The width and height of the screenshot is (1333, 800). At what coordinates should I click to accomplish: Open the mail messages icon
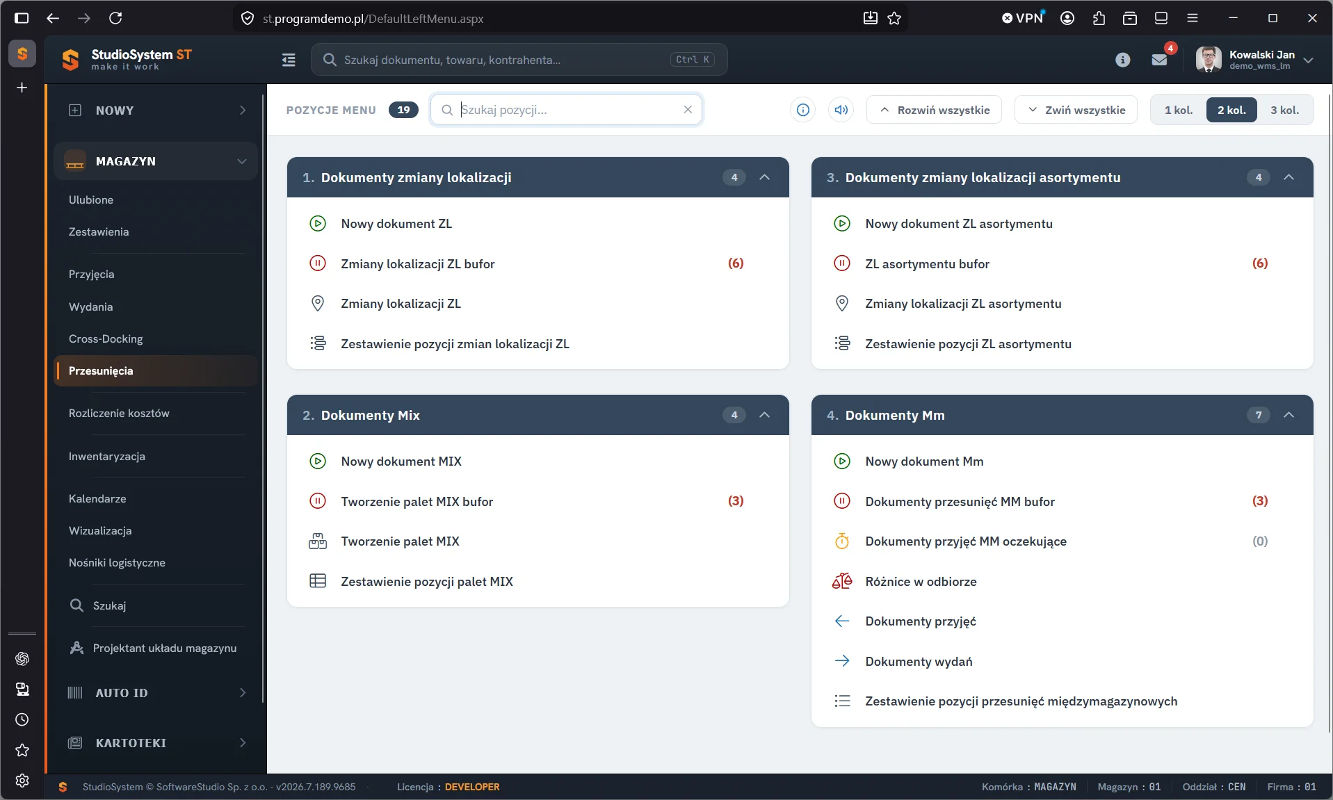coord(1159,60)
